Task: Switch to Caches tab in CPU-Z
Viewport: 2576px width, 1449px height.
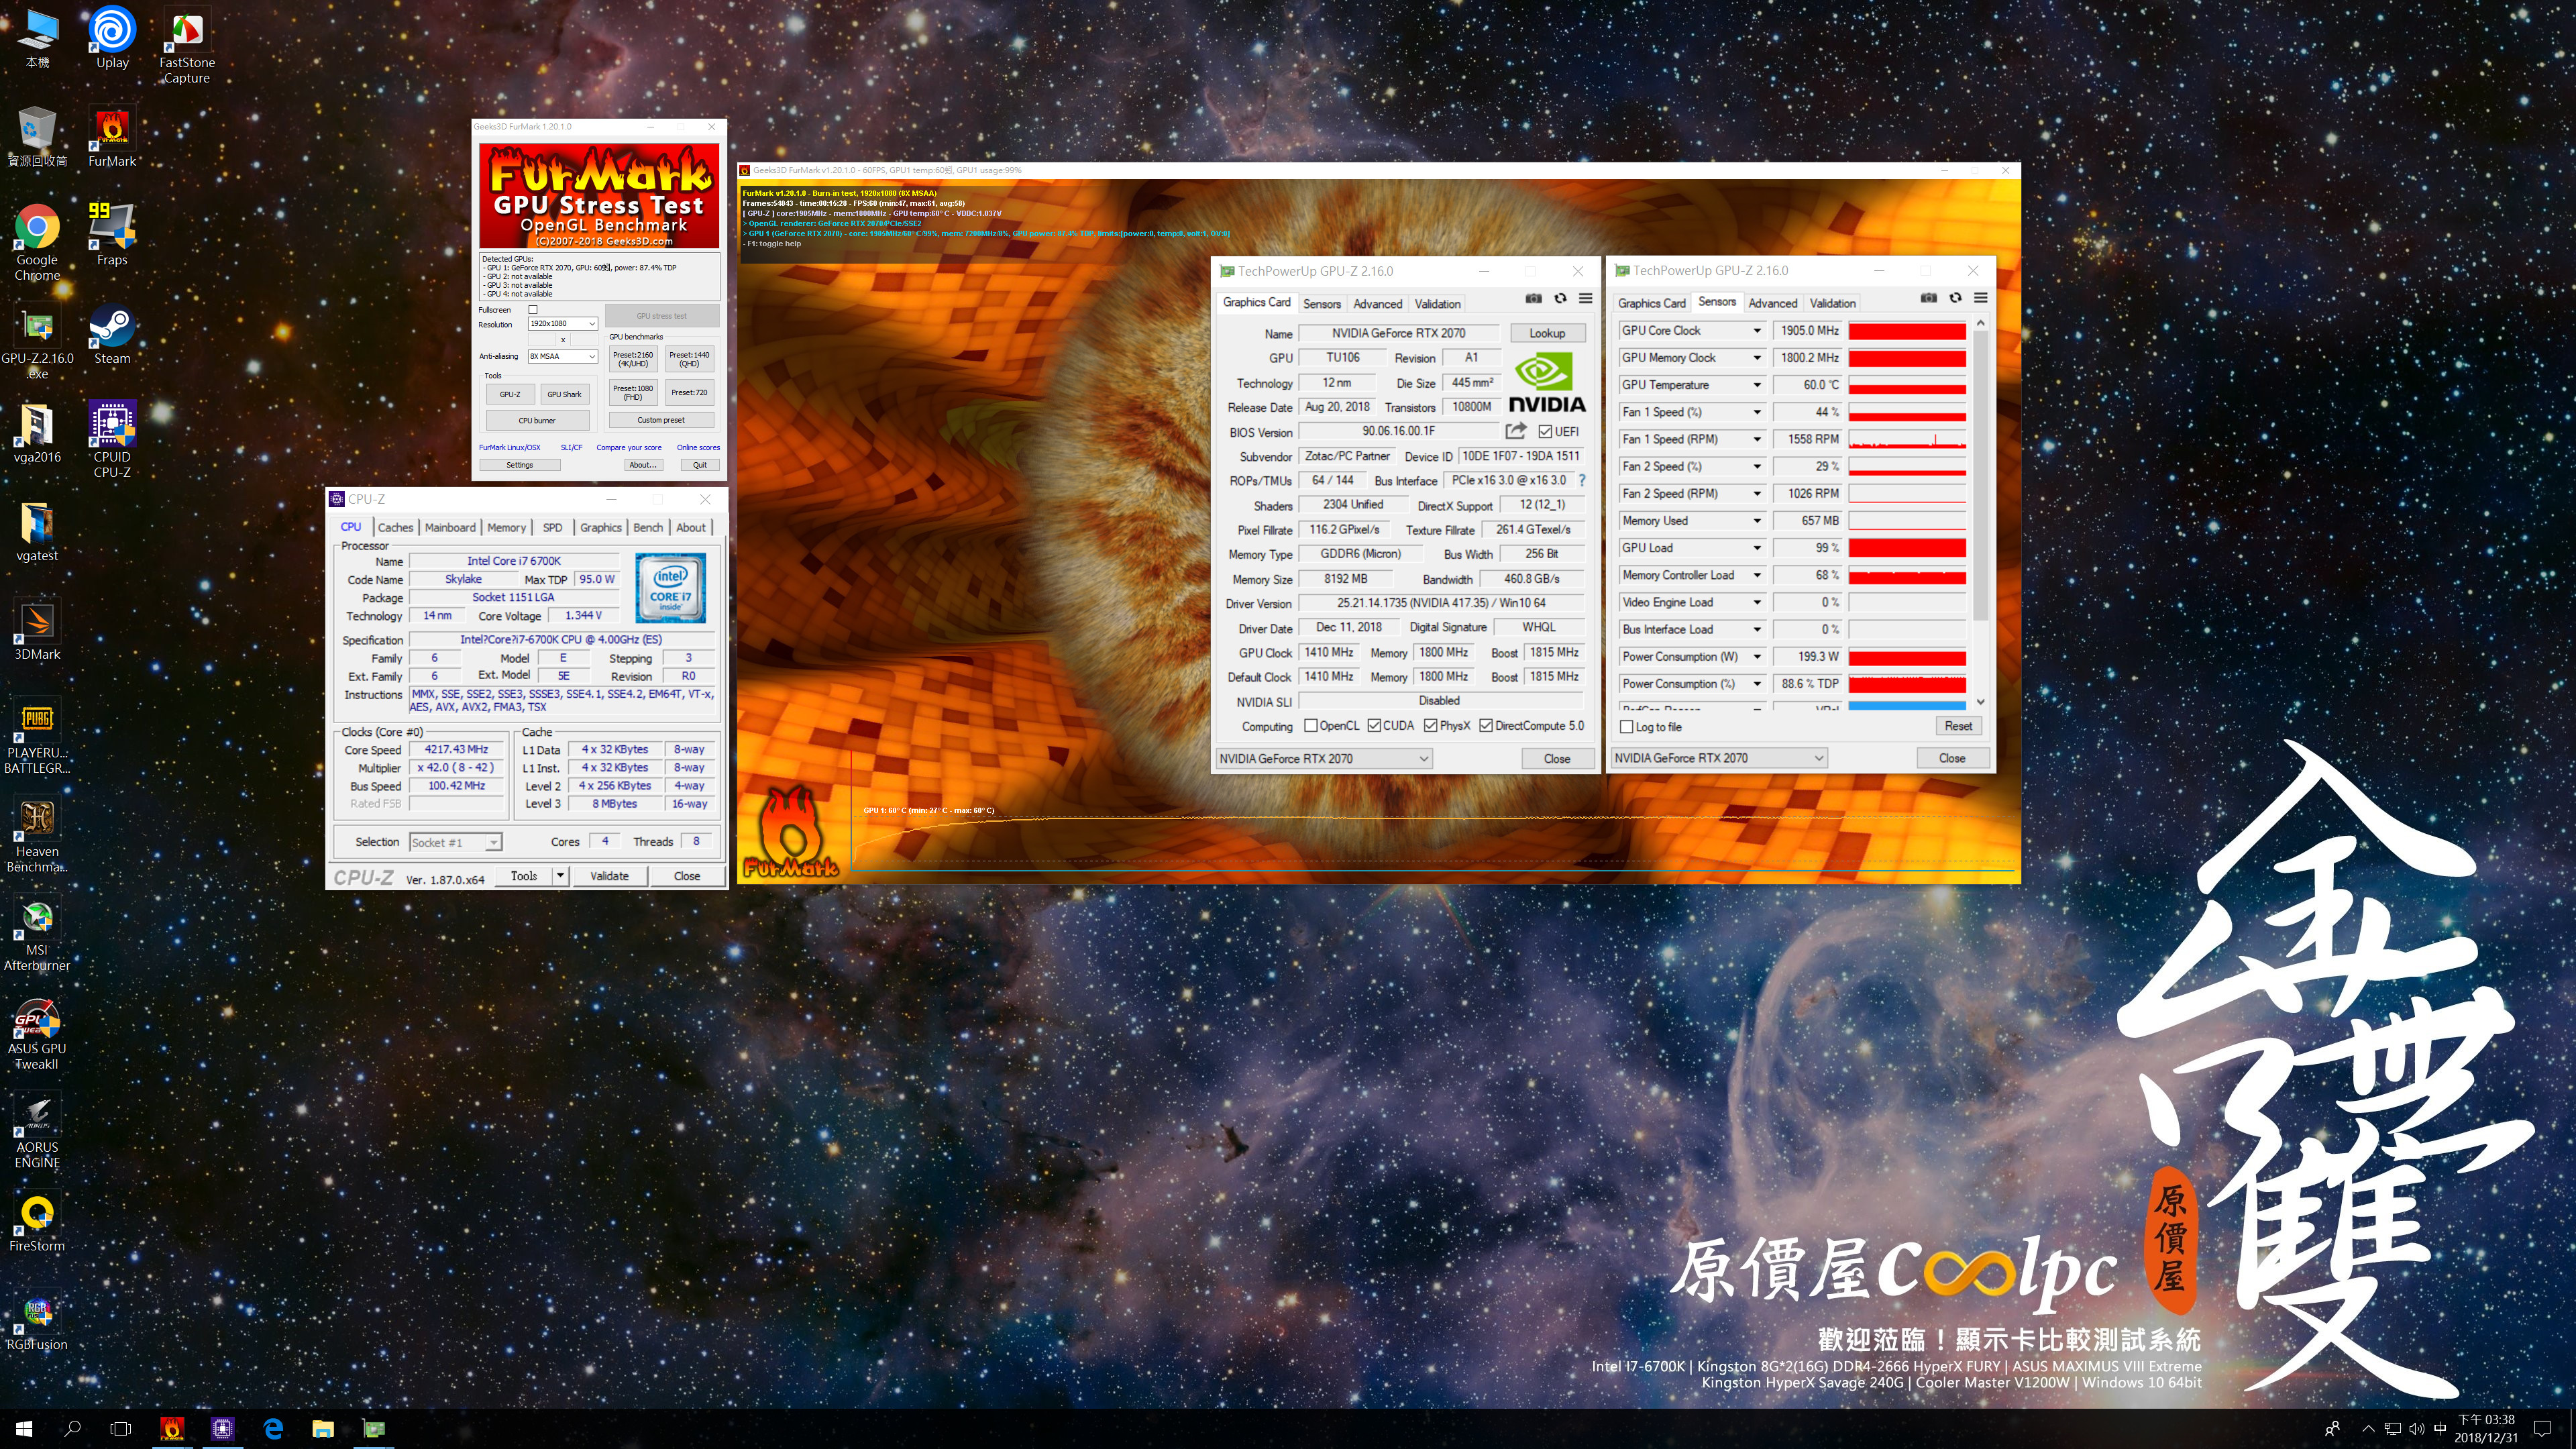Action: 395,527
